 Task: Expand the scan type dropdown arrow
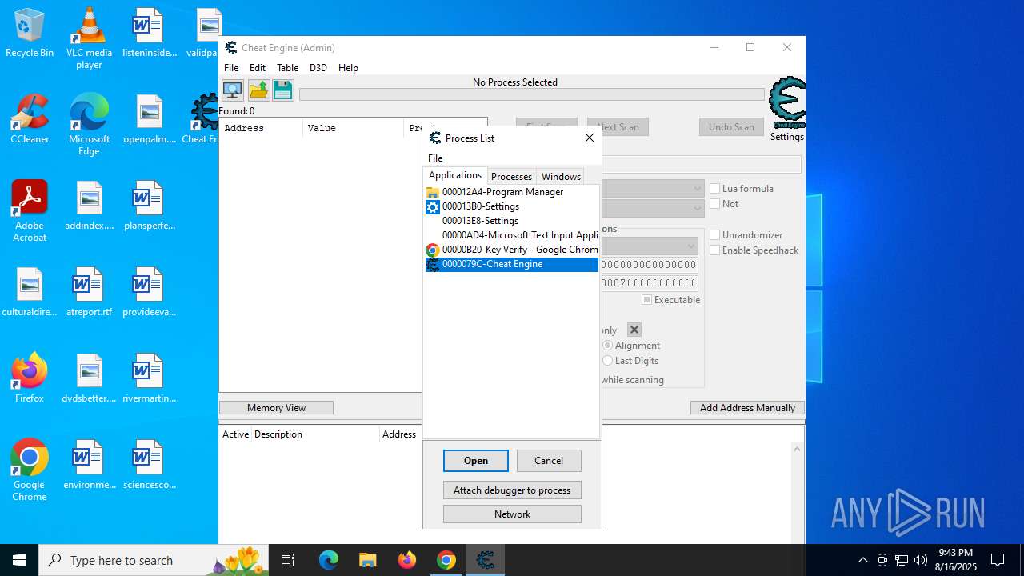click(x=697, y=189)
